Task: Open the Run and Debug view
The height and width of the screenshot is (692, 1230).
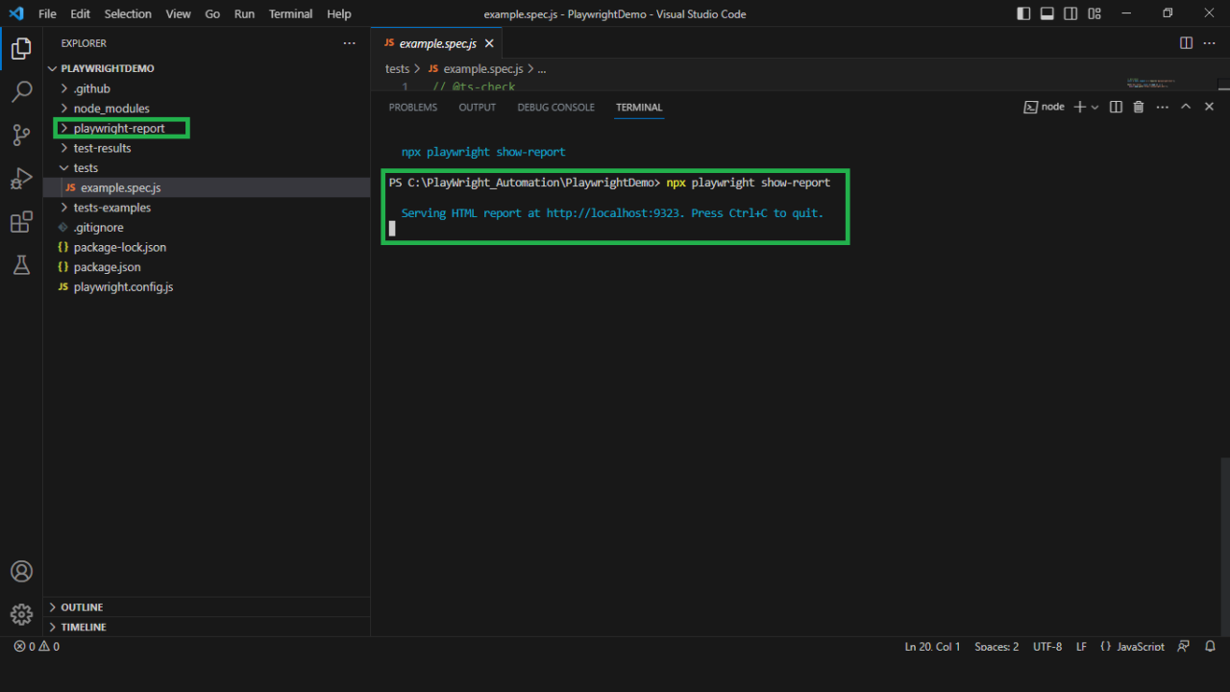Action: (21, 179)
